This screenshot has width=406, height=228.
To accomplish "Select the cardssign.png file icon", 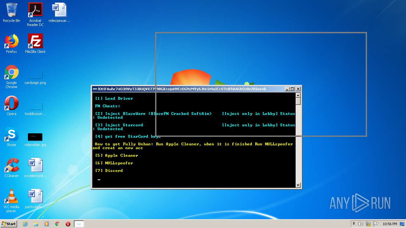I will pyautogui.click(x=35, y=77).
